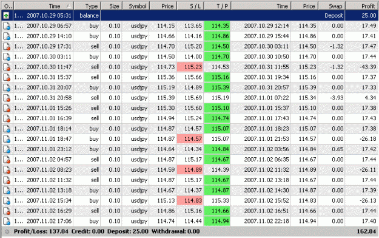The image size is (379, 238).
Task: Click green take-profit cell 114.86
Action: pyautogui.click(x=217, y=36)
